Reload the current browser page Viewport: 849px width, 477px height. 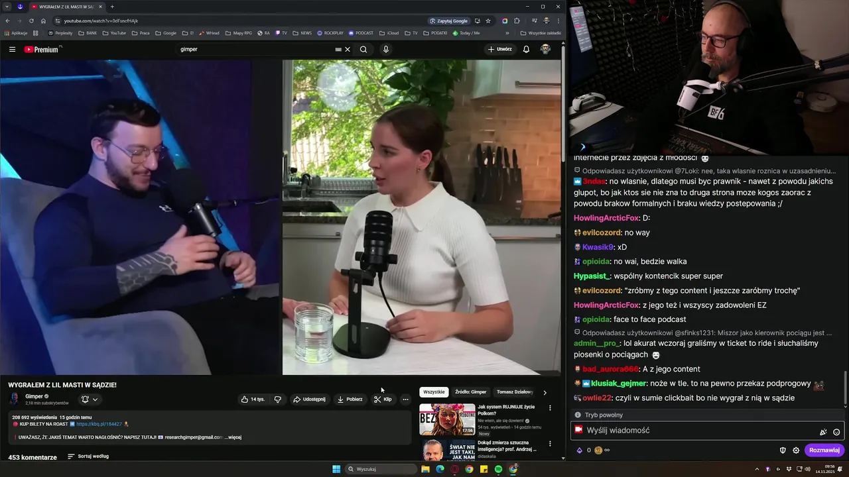[31, 21]
